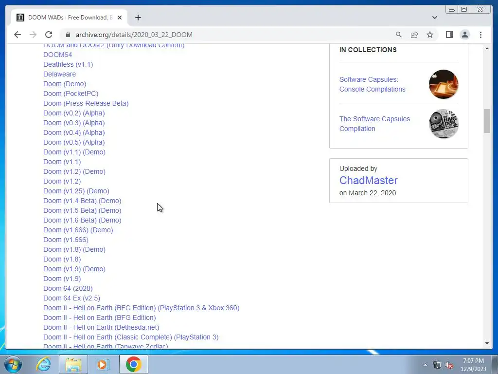This screenshot has height=374, width=498.
Task: Launch Internet Explorer from the taskbar
Action: click(x=43, y=364)
